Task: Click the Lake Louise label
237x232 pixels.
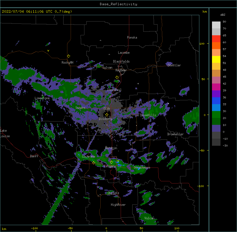Action: [x=5, y=133]
